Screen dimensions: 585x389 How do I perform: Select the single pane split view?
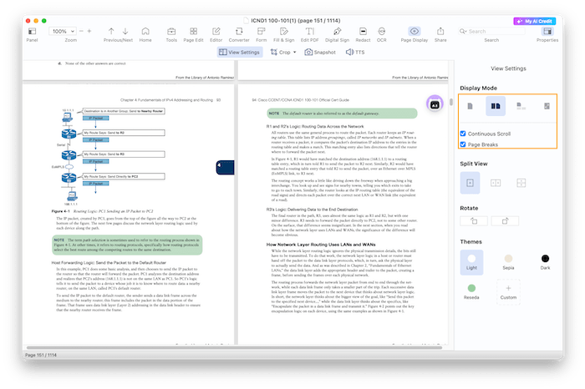470,183
